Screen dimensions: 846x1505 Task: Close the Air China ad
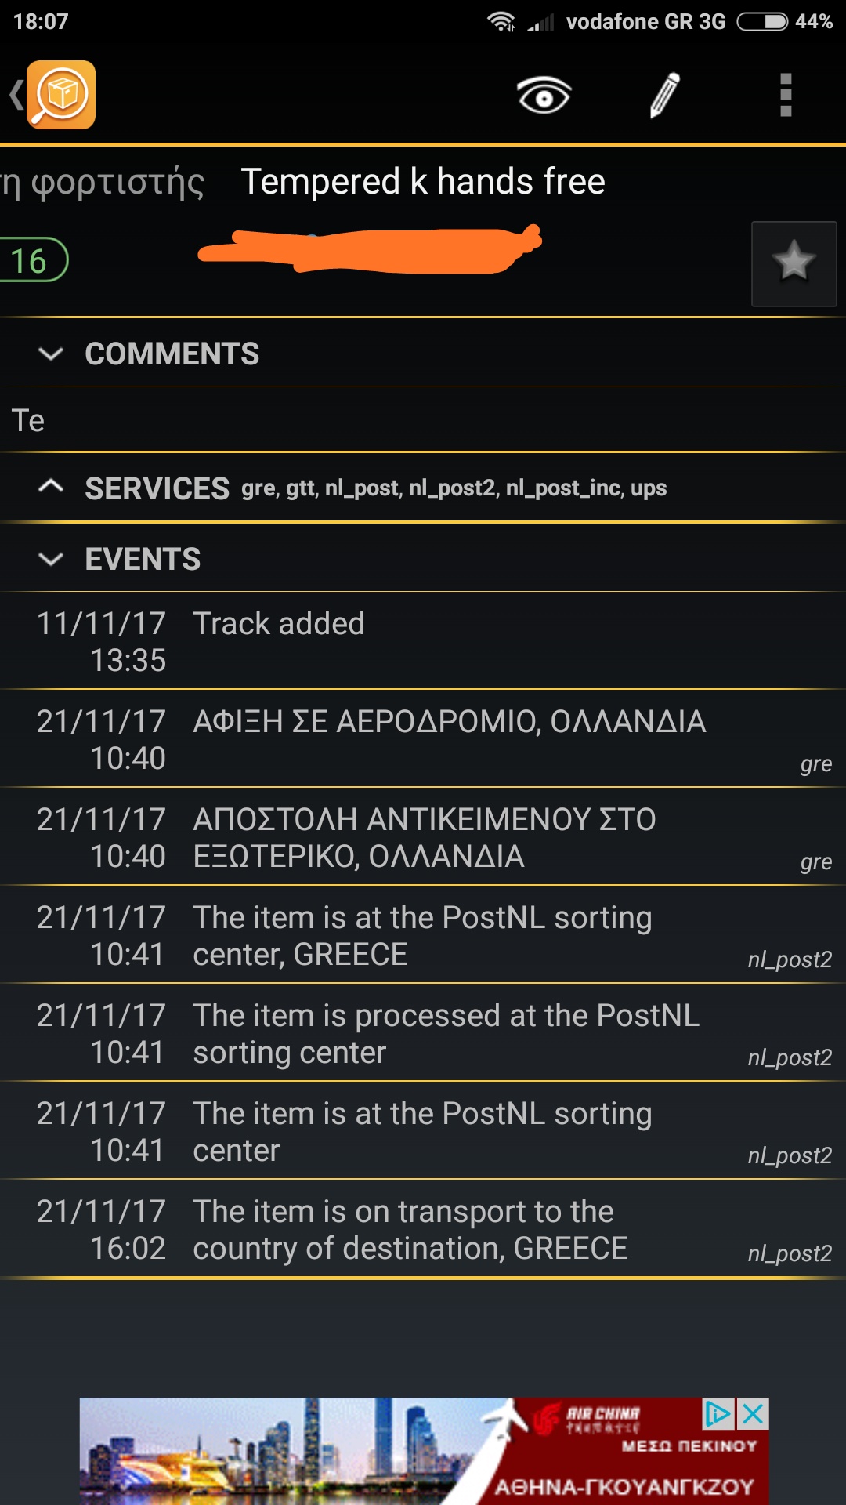[753, 1414]
